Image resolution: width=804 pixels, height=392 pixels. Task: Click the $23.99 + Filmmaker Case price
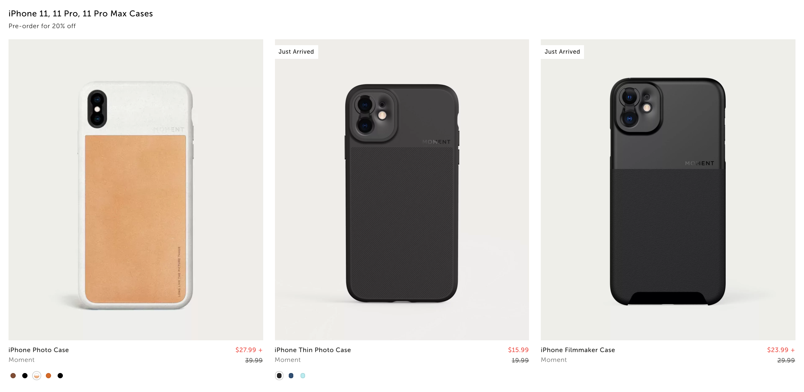[781, 350]
